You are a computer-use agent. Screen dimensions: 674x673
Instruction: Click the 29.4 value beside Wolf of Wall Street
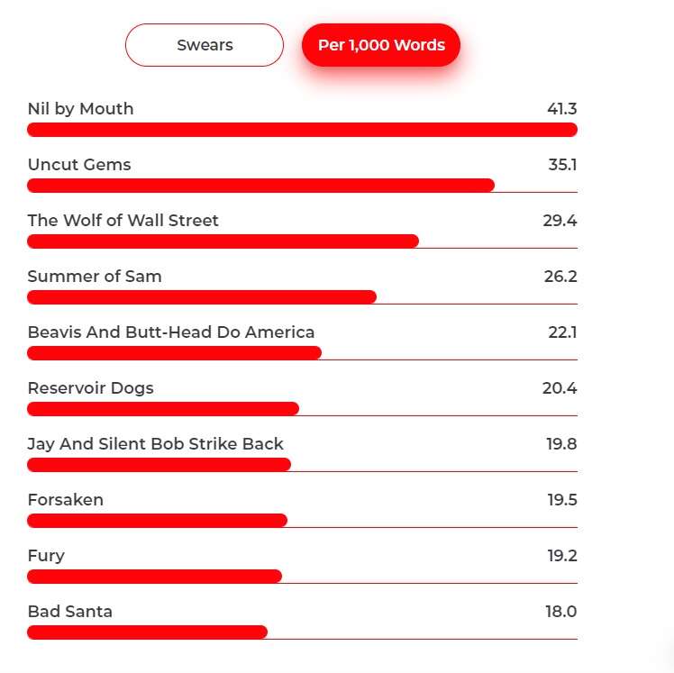(x=560, y=221)
